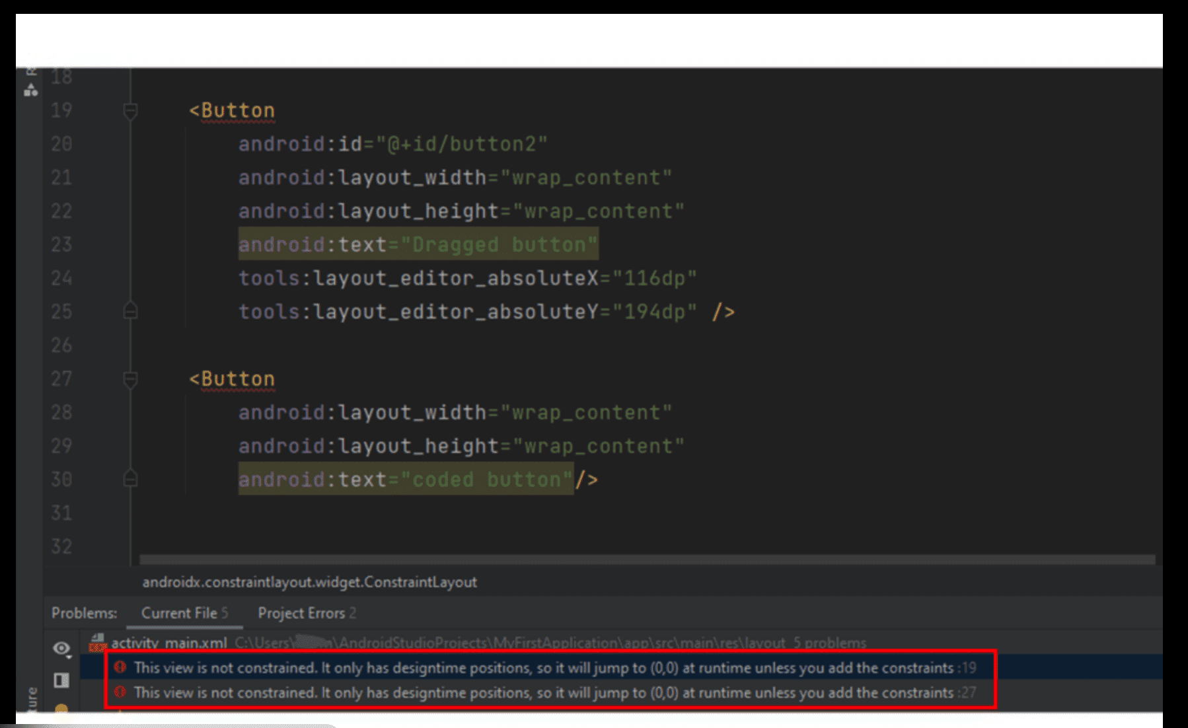Collapse the second Button tag using the fold arrow at line 27

pyautogui.click(x=130, y=378)
